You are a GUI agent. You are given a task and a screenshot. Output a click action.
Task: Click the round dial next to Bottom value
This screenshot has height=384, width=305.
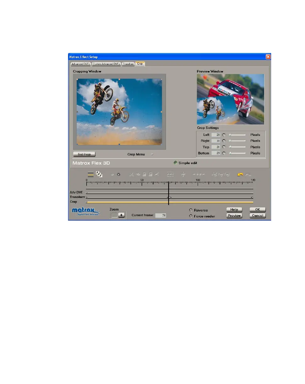click(224, 153)
